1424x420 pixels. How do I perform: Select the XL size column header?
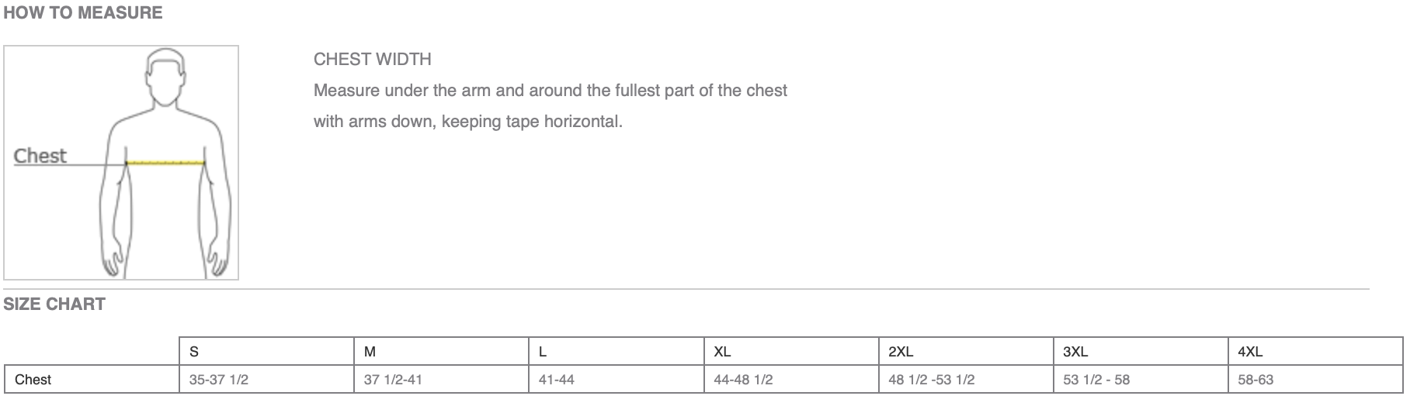[x=722, y=352]
